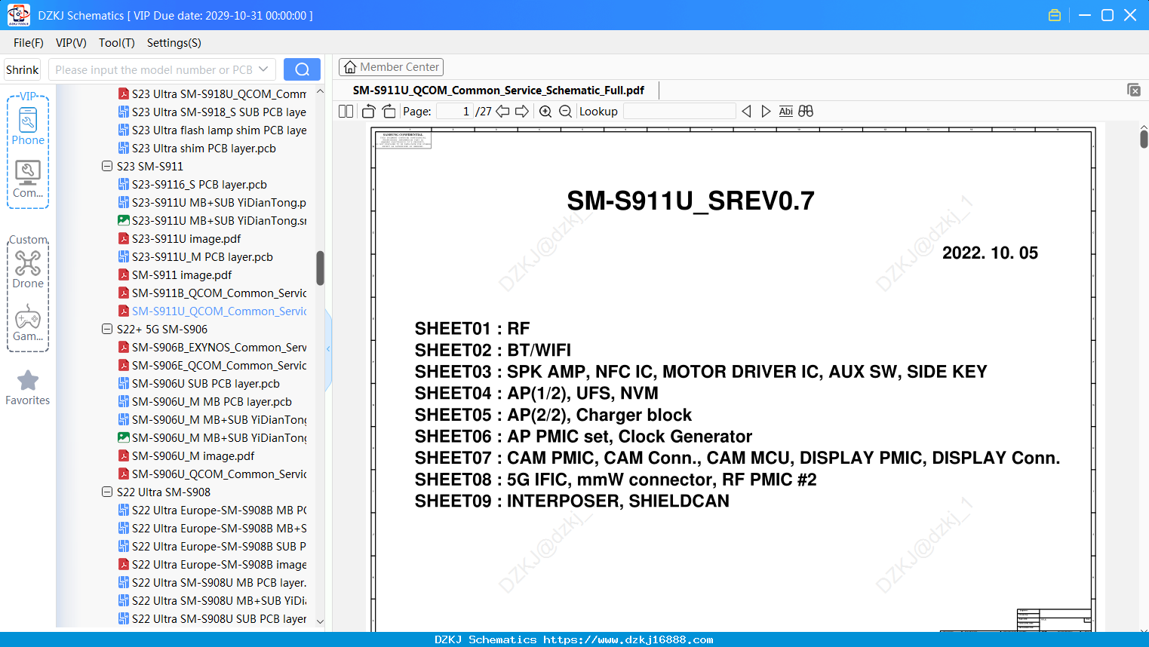Open S22 Ultra SM-S908U SUB PCB layer
Viewport: 1149px width, 647px height.
click(212, 618)
